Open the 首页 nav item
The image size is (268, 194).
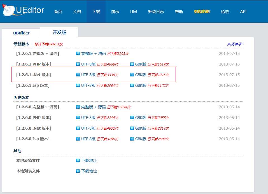pos(58,12)
